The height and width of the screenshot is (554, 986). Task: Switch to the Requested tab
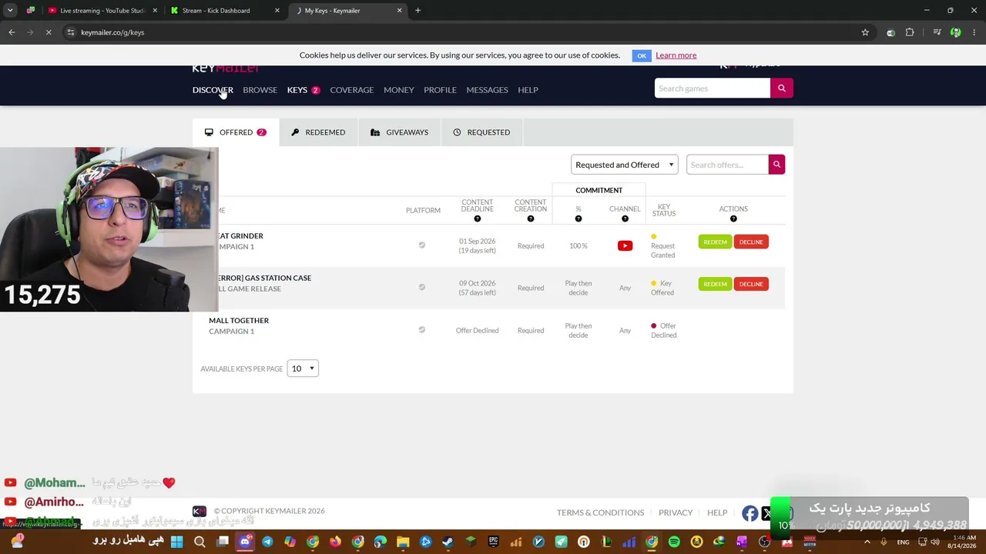(x=481, y=132)
